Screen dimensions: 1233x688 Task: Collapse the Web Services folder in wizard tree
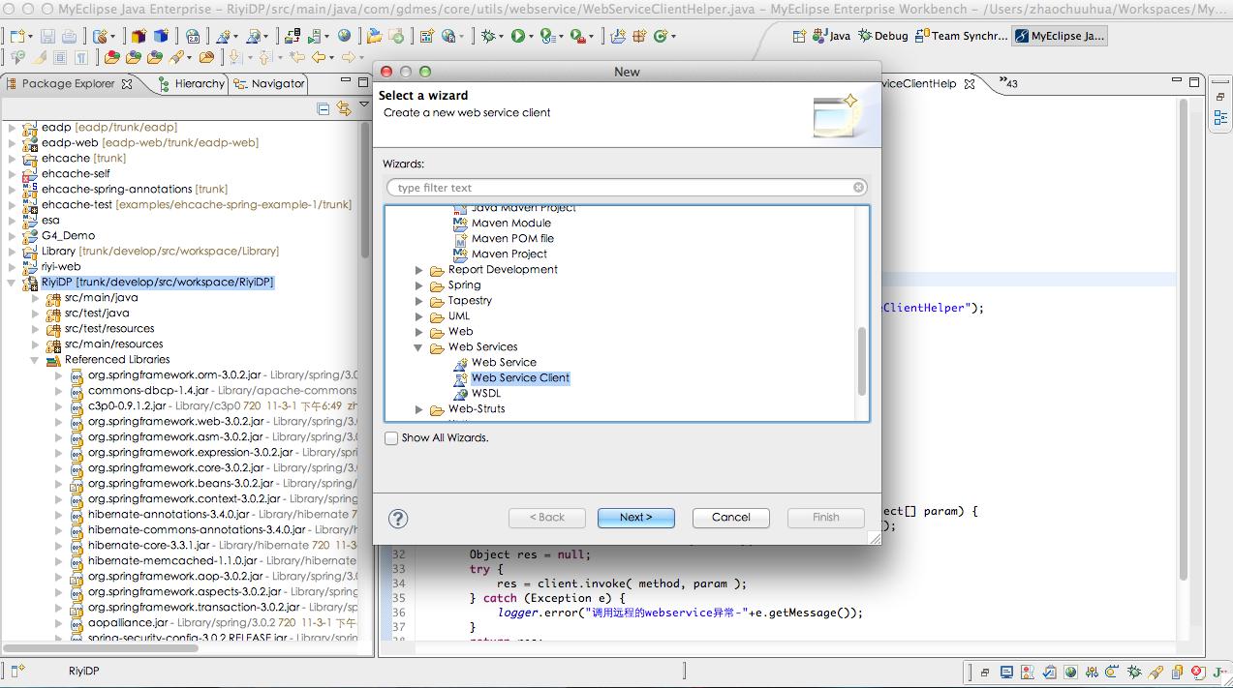(419, 347)
